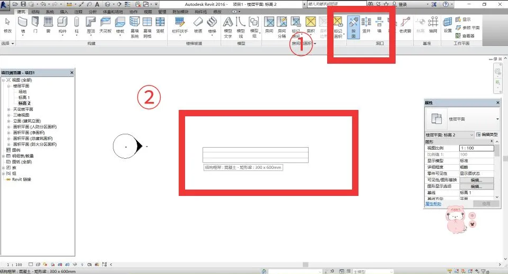Collapse the 楼层平面 tree node
Viewport: 508px width, 274px height.
tap(8, 86)
